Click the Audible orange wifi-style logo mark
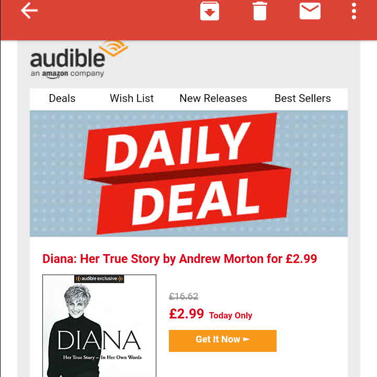377x377 pixels. 113,48
